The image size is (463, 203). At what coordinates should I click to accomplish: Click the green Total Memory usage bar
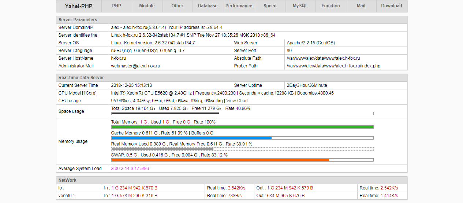pos(242,127)
